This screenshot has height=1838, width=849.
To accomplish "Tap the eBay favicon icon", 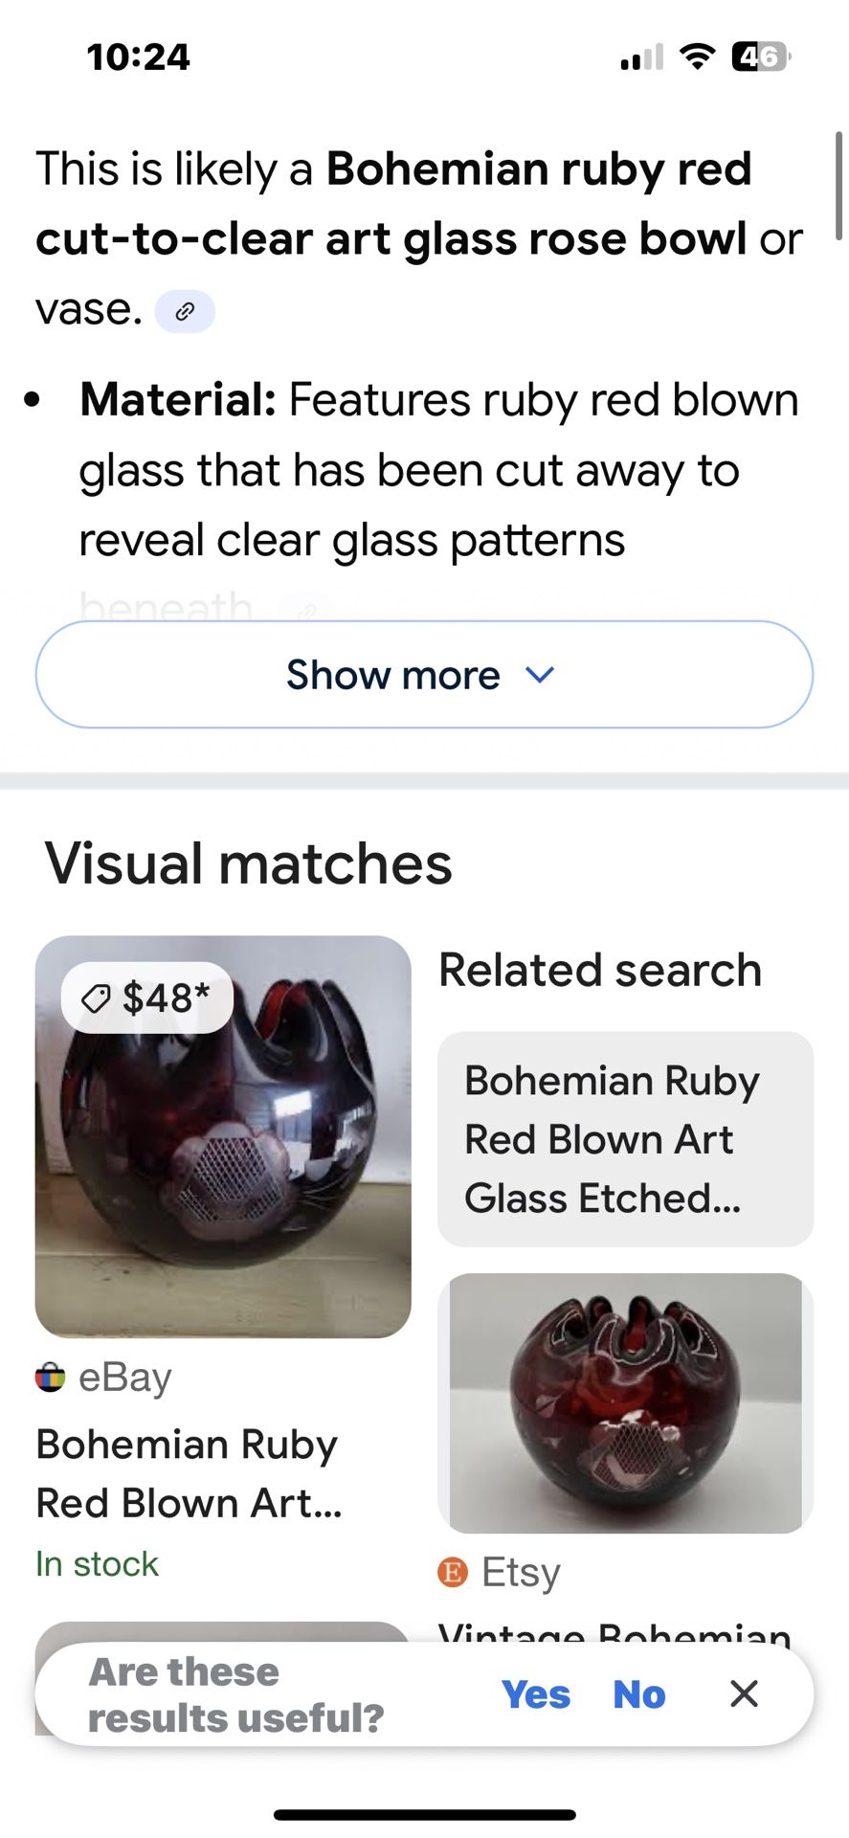I will 50,1378.
